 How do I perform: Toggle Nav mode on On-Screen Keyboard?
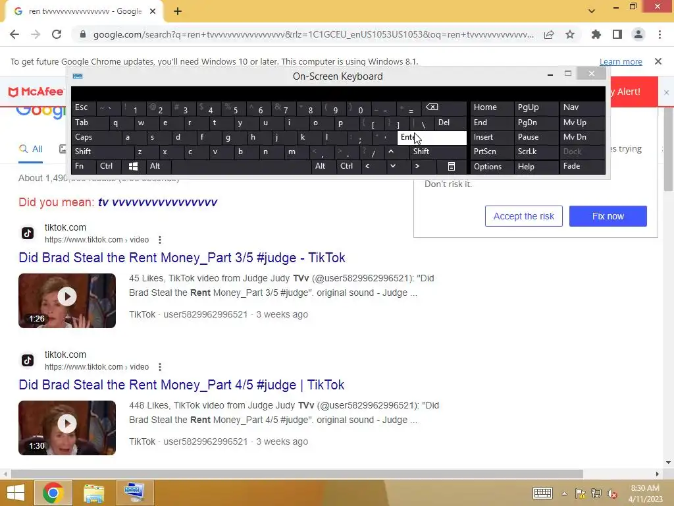(x=582, y=108)
